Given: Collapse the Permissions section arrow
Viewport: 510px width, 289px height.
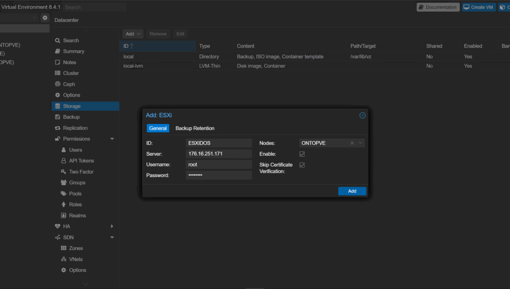Looking at the screenshot, I should click(x=112, y=139).
